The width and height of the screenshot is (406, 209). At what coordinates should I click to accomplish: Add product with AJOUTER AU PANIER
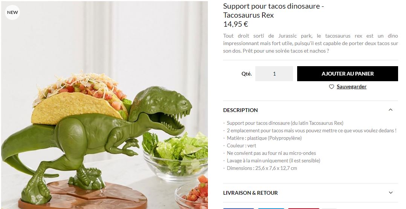pyautogui.click(x=348, y=74)
